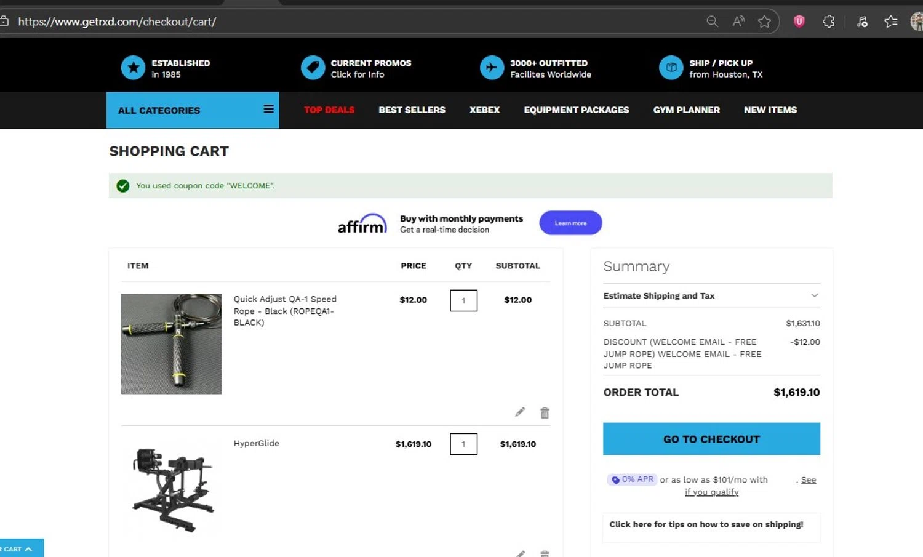Click the browser address bar URL
Viewport: 923px width, 557px height.
click(117, 22)
